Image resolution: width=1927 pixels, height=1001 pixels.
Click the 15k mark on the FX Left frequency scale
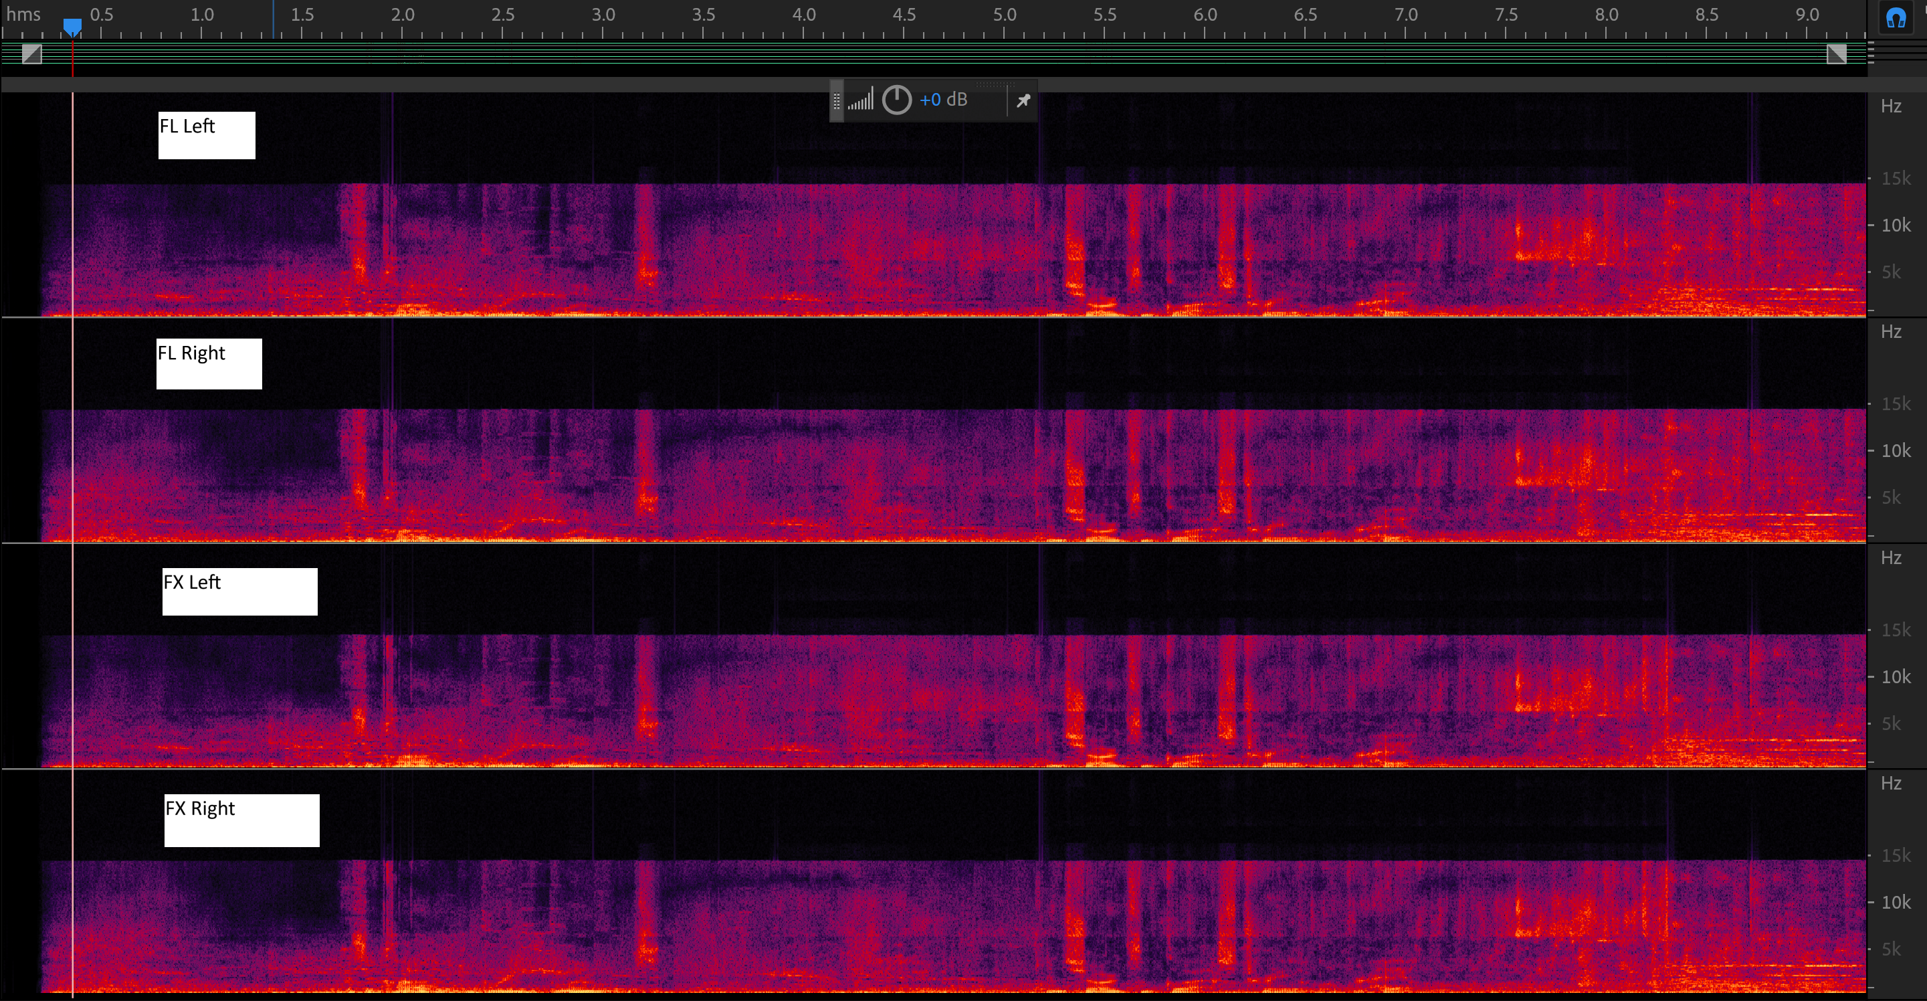click(1895, 630)
